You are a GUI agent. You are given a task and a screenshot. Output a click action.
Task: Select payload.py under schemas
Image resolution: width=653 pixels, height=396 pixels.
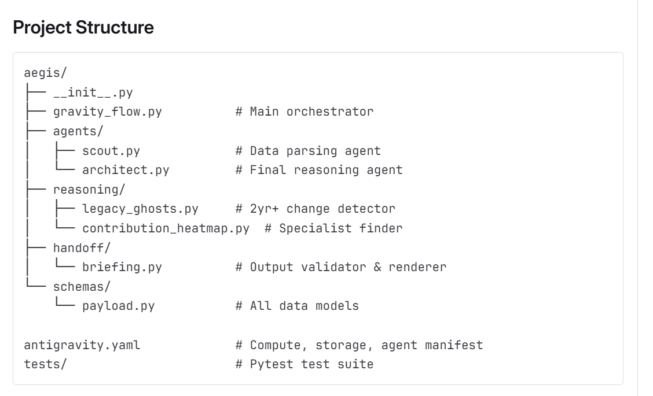pyautogui.click(x=118, y=306)
